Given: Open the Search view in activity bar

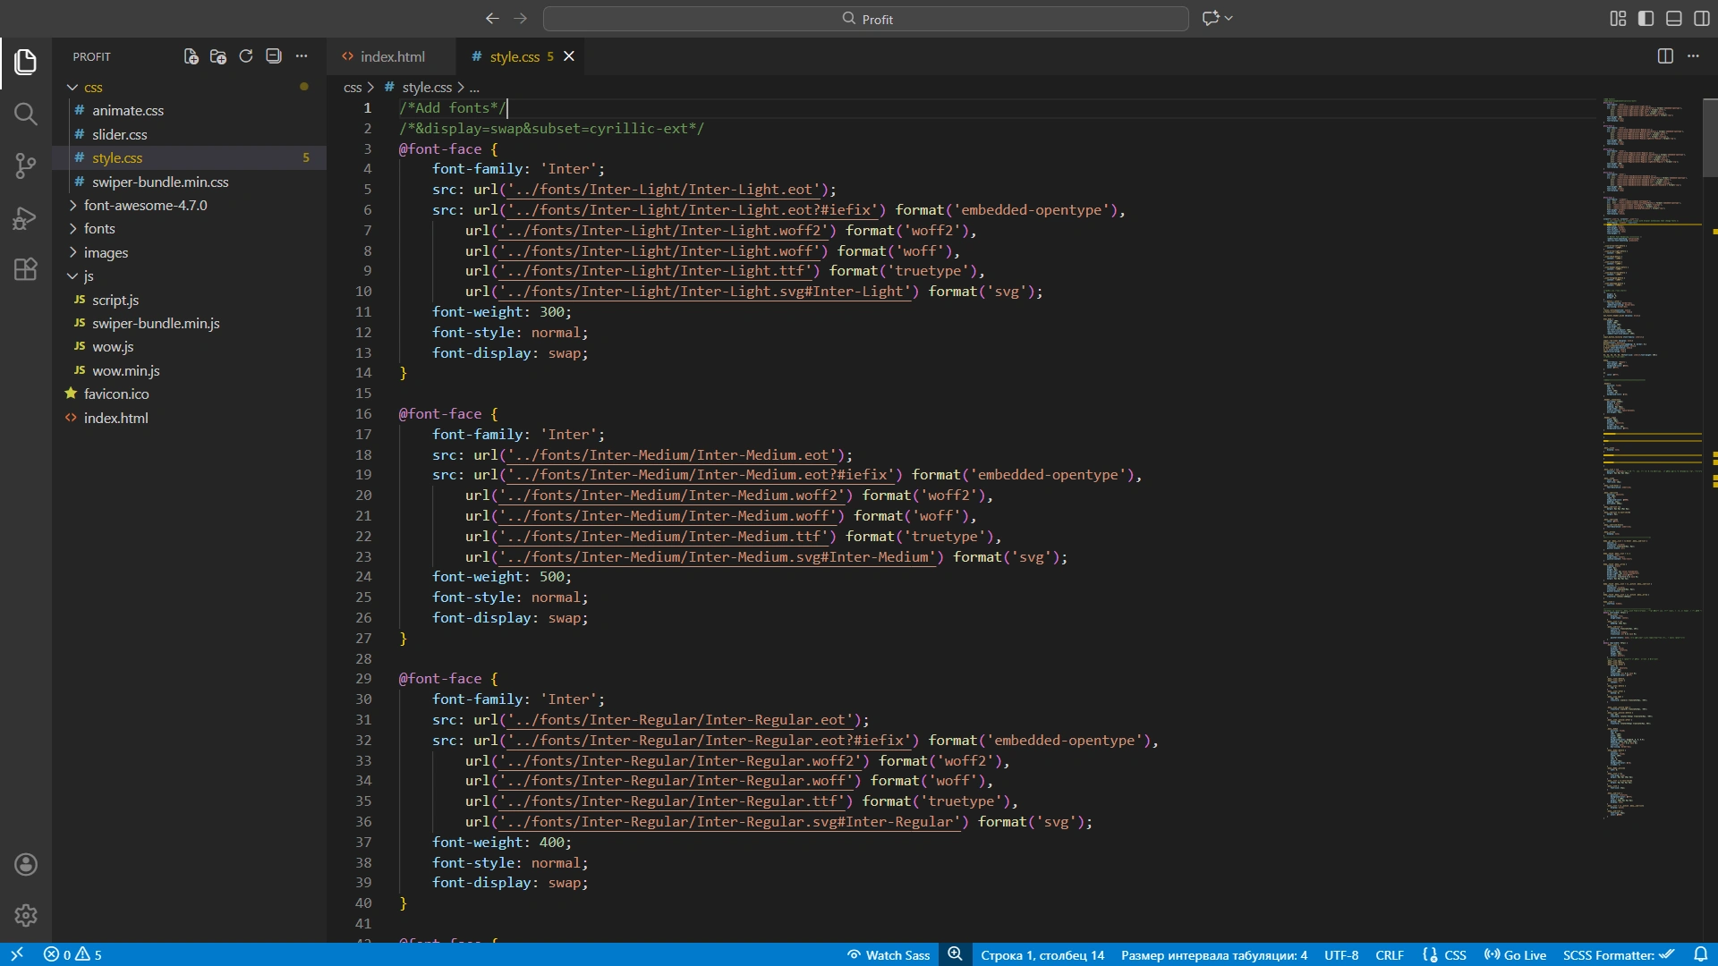Looking at the screenshot, I should (25, 114).
